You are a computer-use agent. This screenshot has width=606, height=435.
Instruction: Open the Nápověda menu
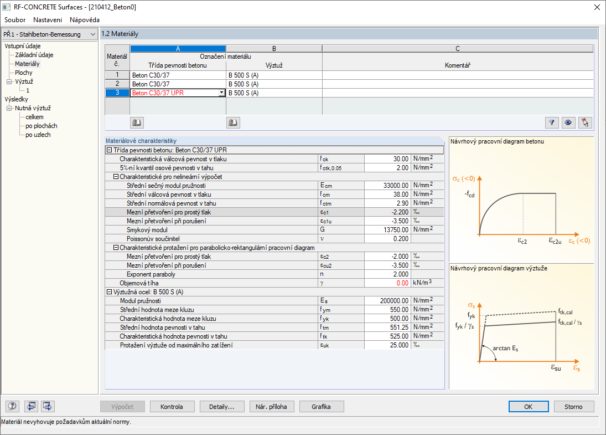pos(85,20)
